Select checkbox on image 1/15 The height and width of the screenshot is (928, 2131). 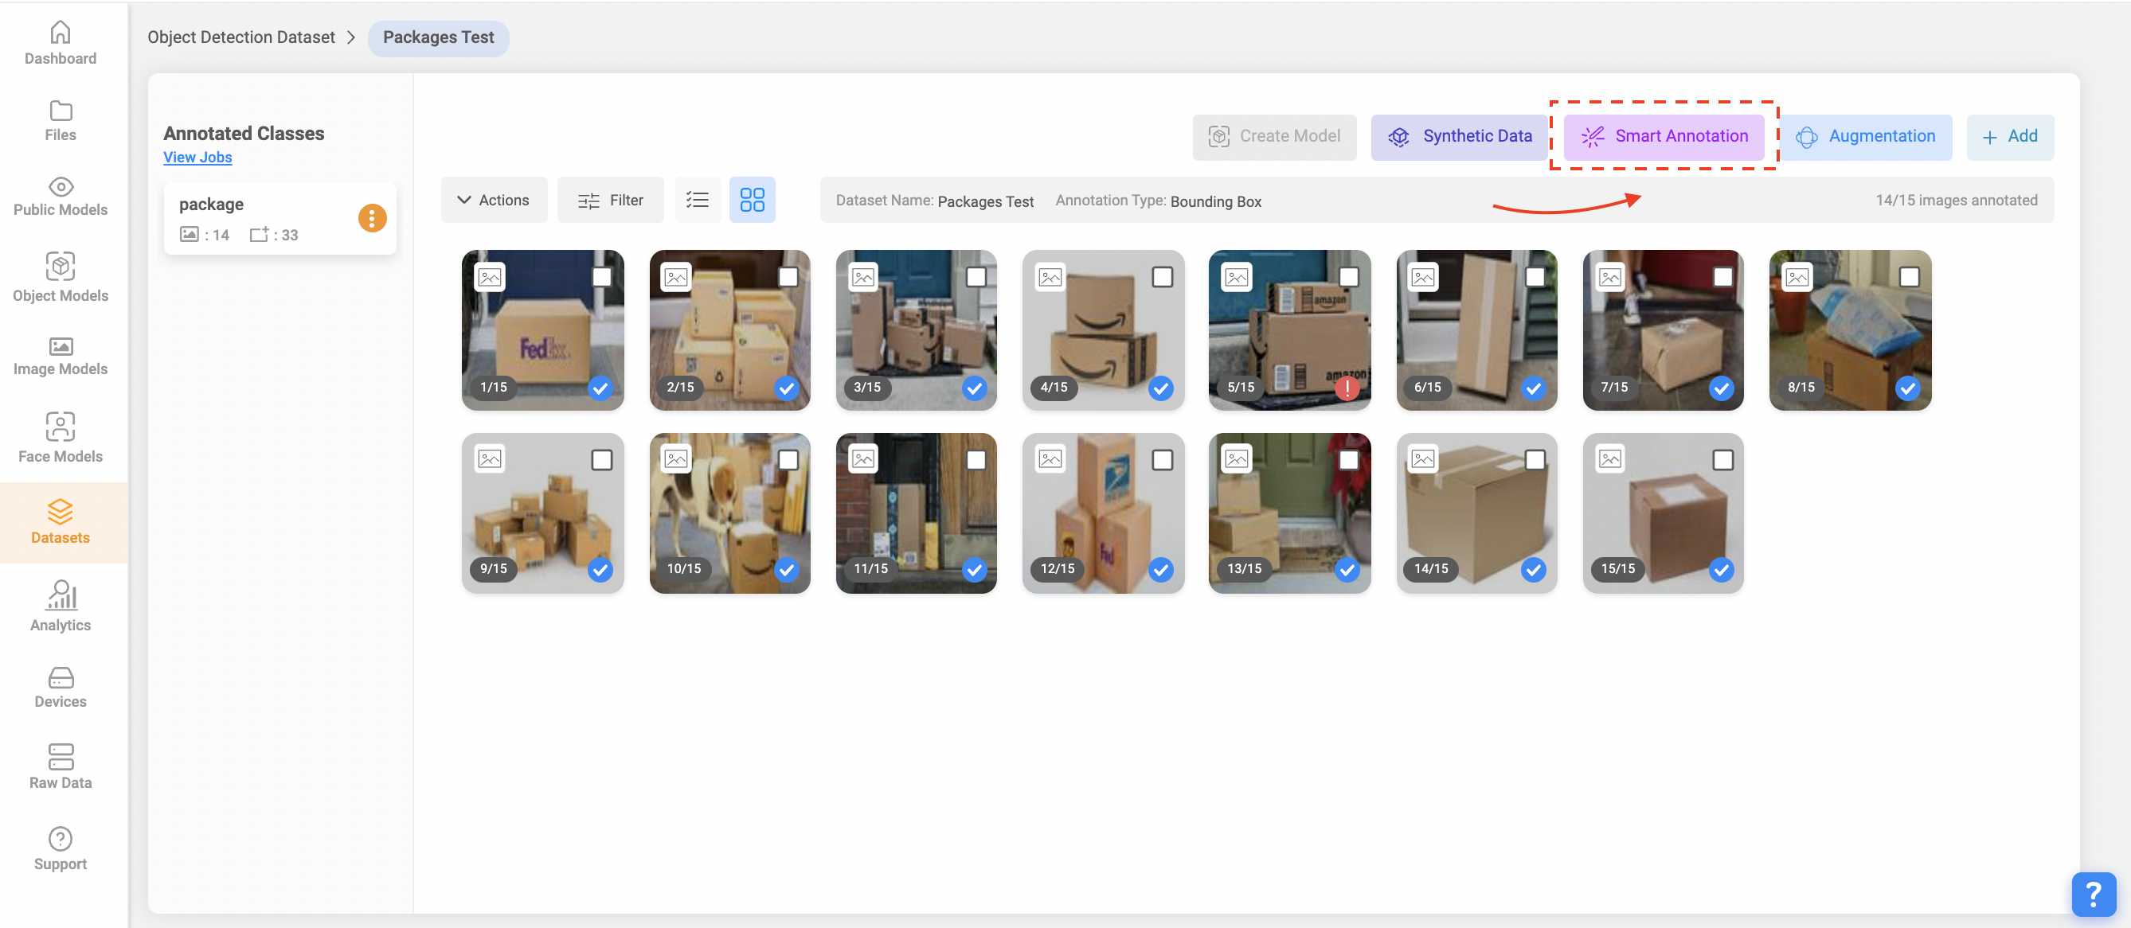click(601, 276)
